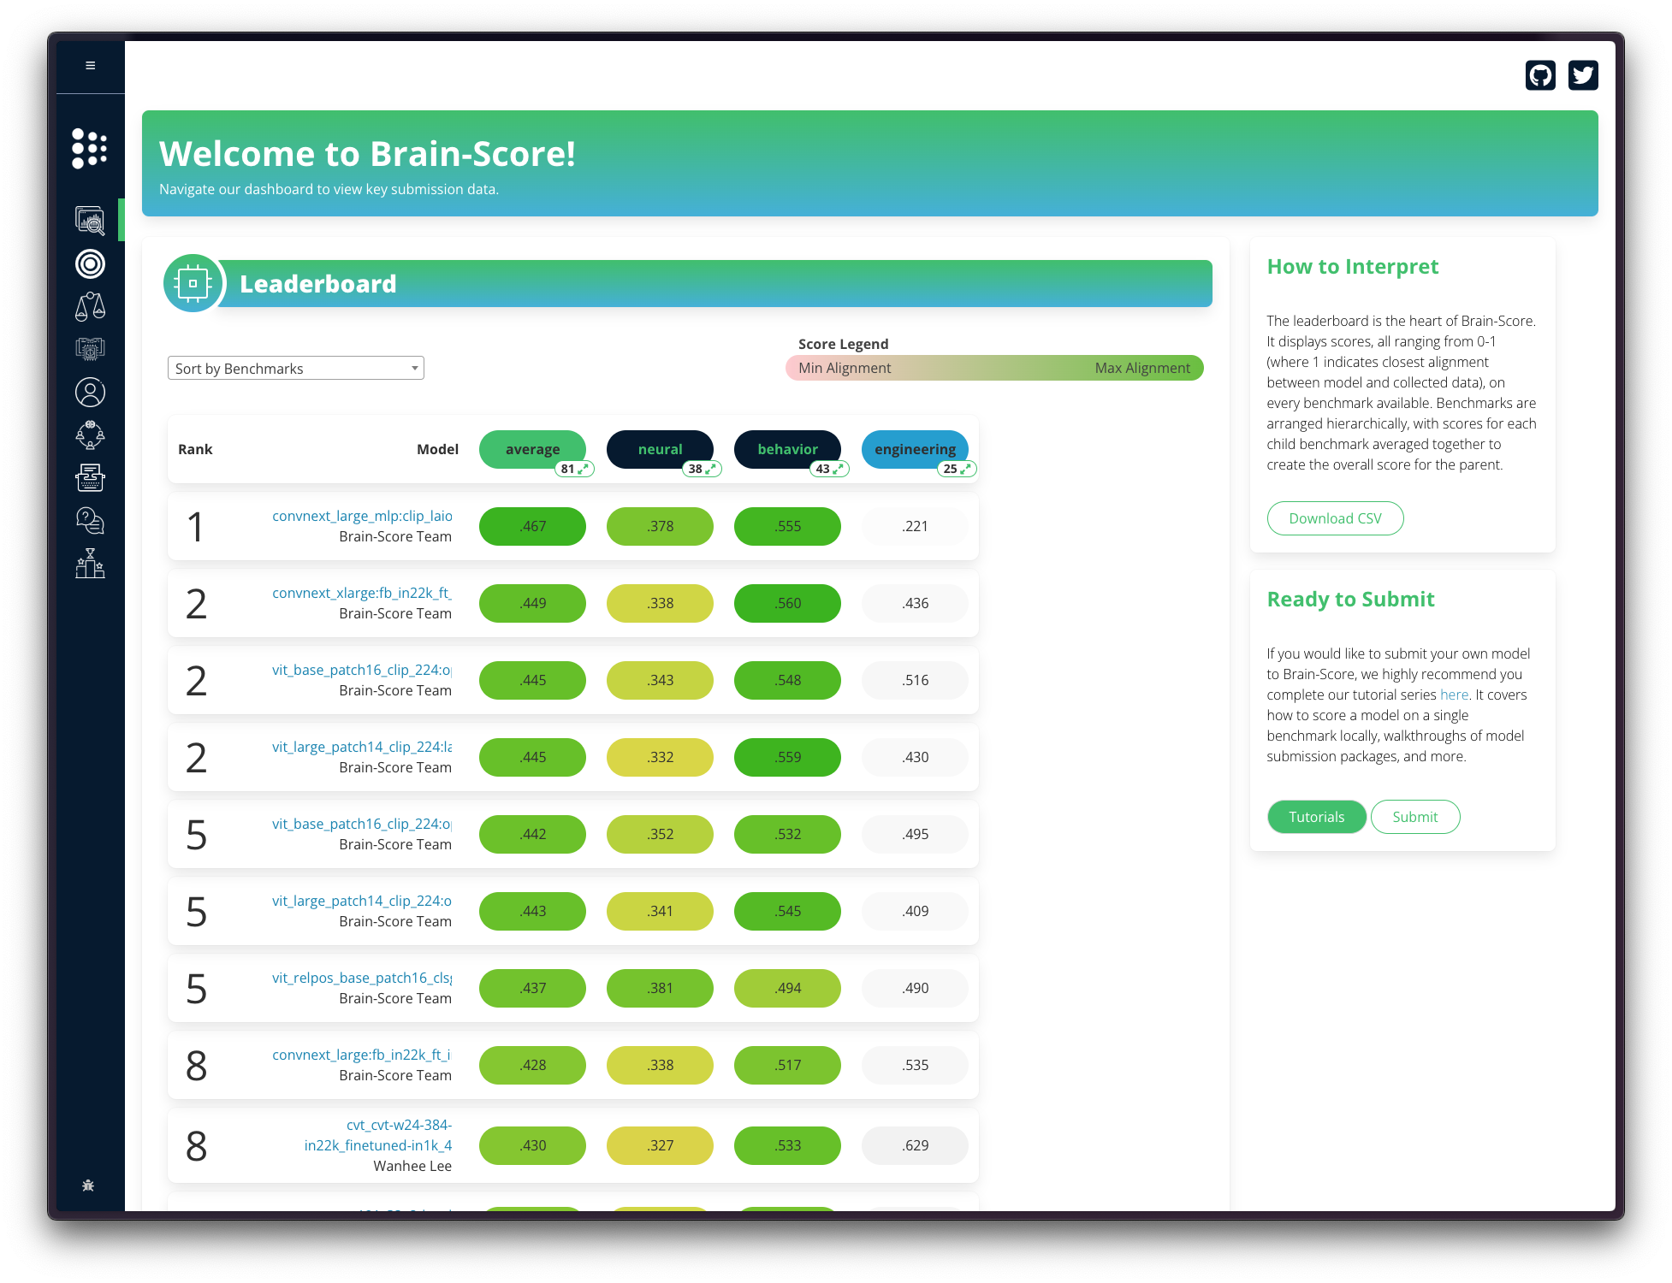Open the podium trophy sidebar icon
Image resolution: width=1672 pixels, height=1283 pixels.
(x=90, y=564)
